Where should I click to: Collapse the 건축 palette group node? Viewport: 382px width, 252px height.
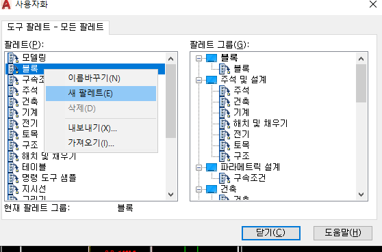(199, 189)
